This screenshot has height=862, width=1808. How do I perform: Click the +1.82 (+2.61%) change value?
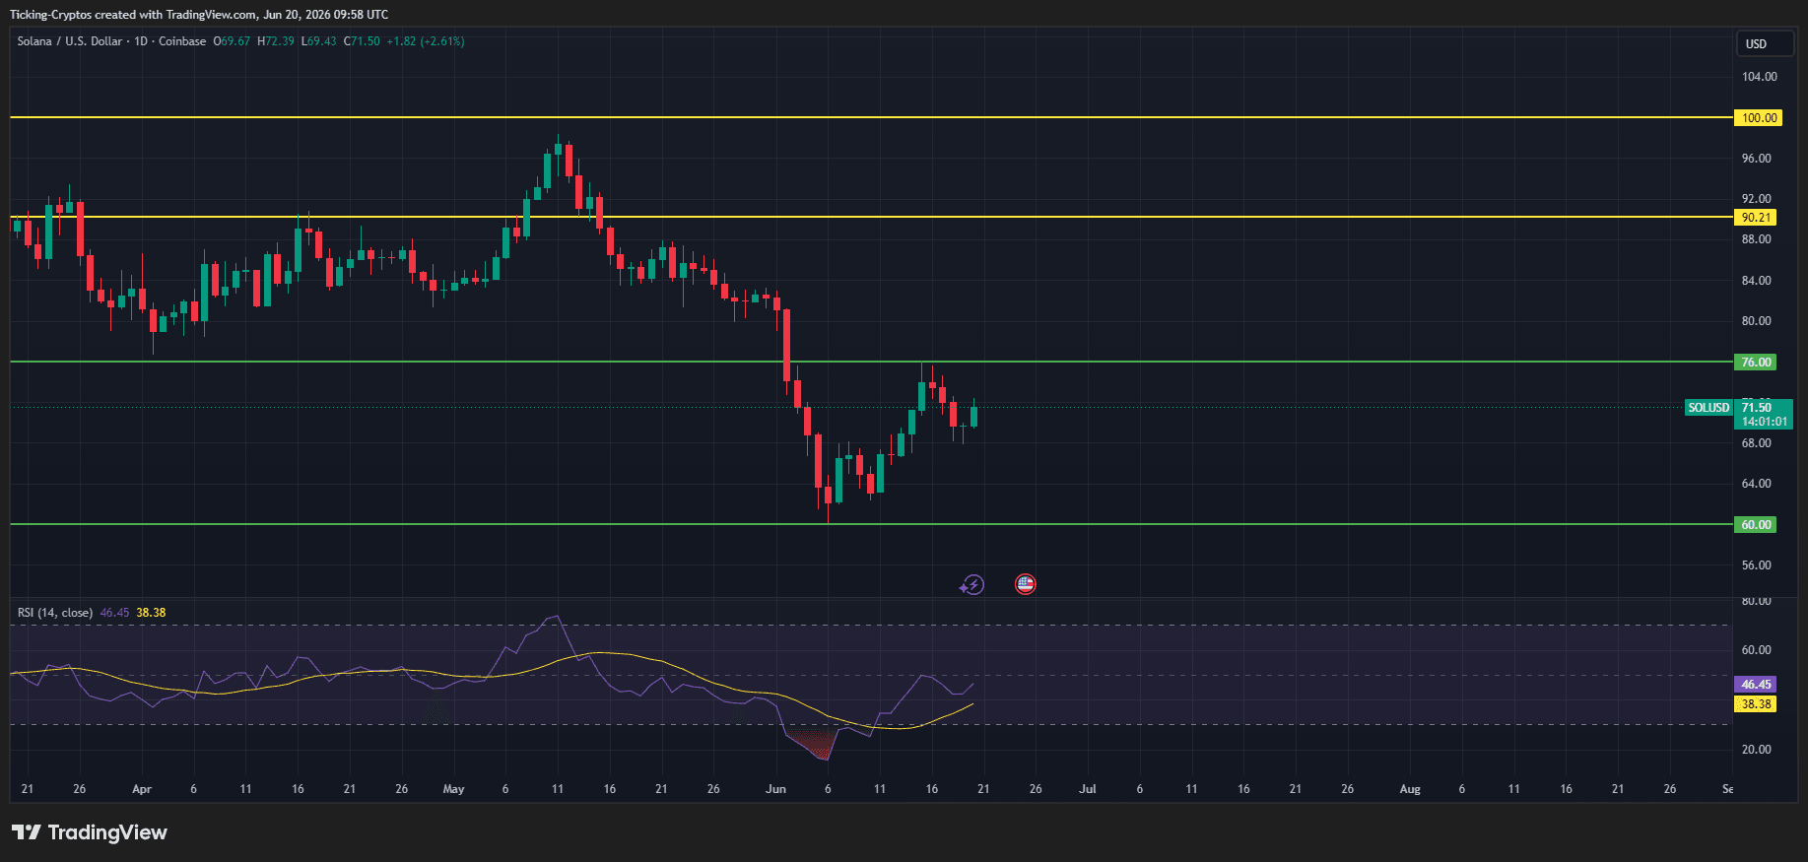tap(426, 41)
